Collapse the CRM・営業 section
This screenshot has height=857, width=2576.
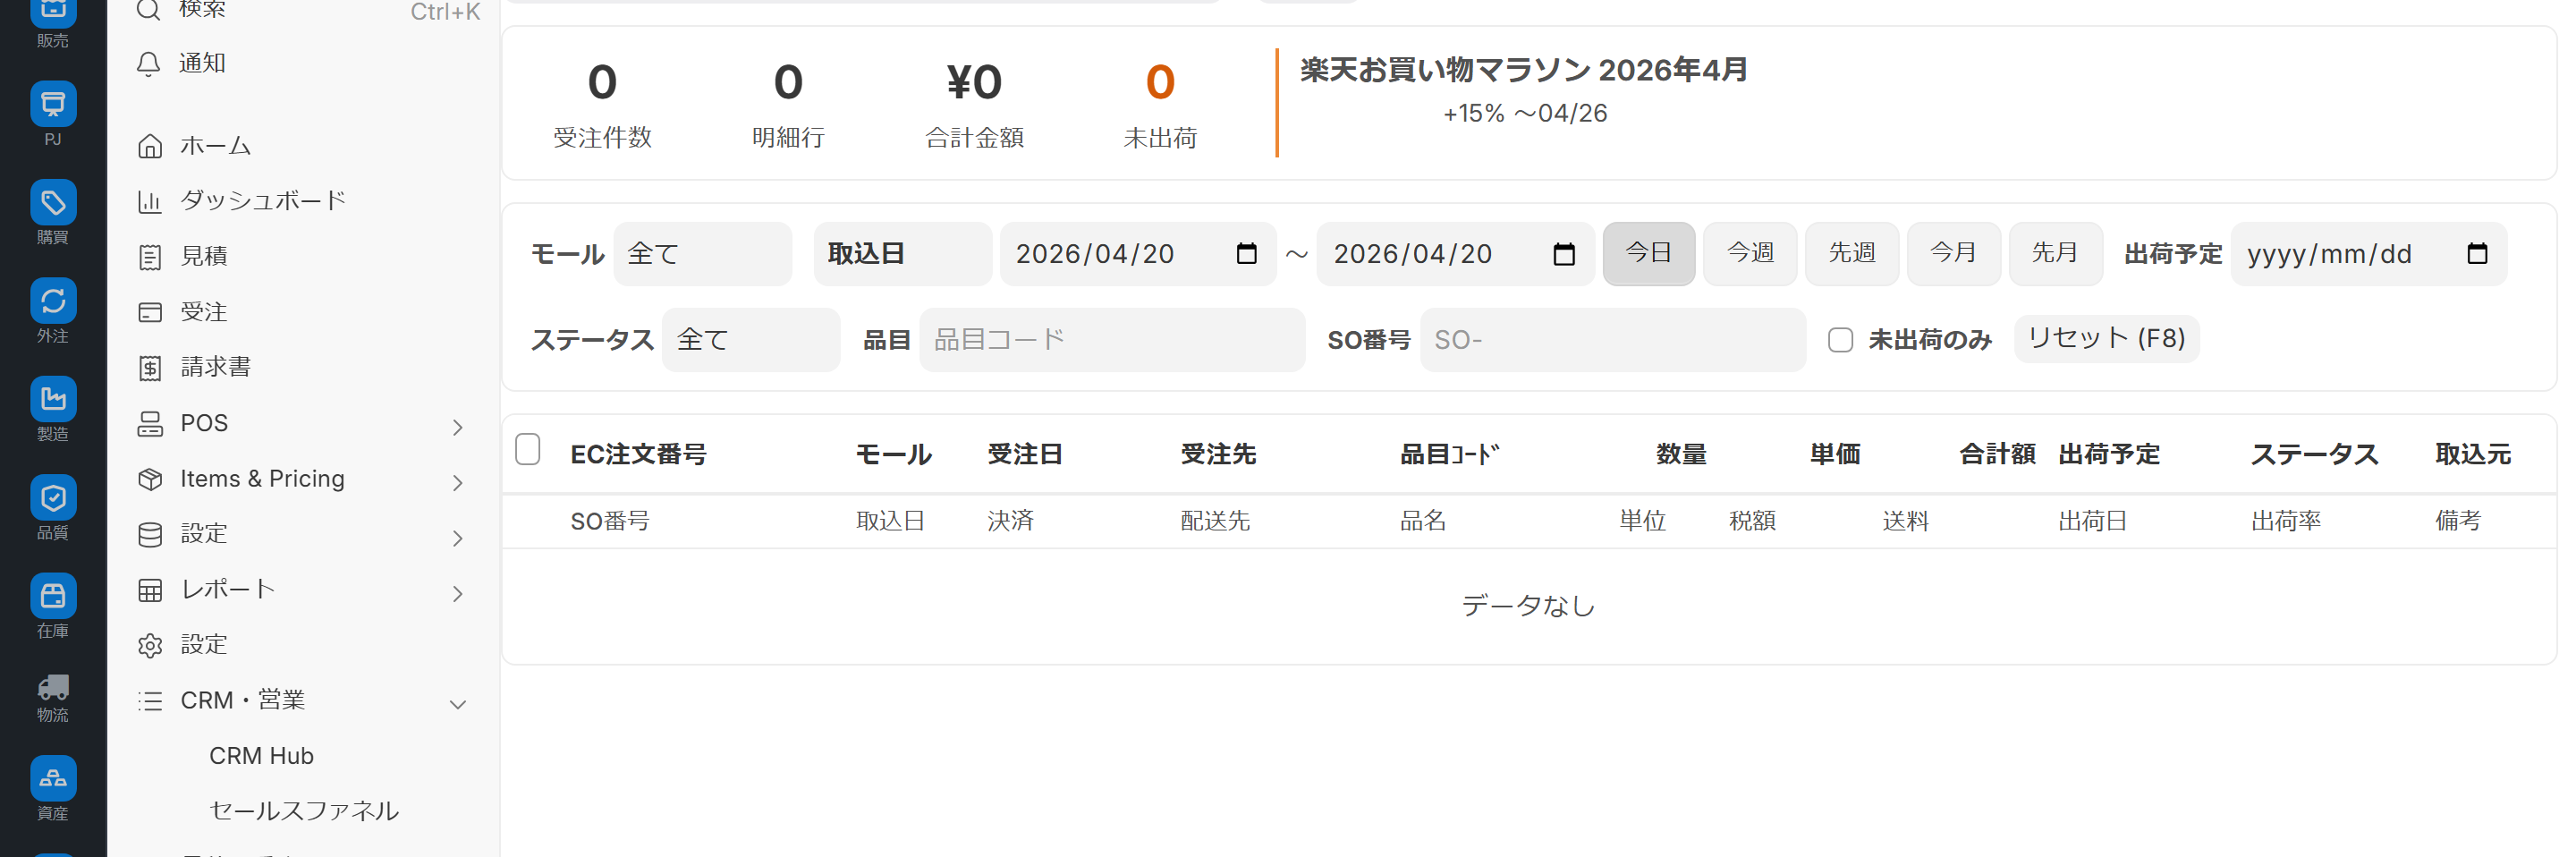(457, 704)
